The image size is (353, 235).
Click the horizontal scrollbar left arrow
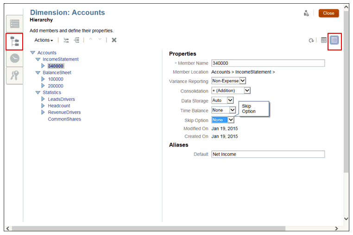pos(8,229)
